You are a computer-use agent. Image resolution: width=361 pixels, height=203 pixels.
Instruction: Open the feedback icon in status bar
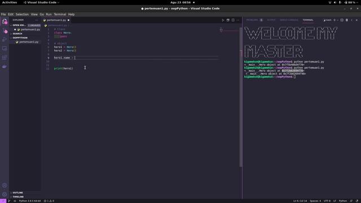click(351, 201)
